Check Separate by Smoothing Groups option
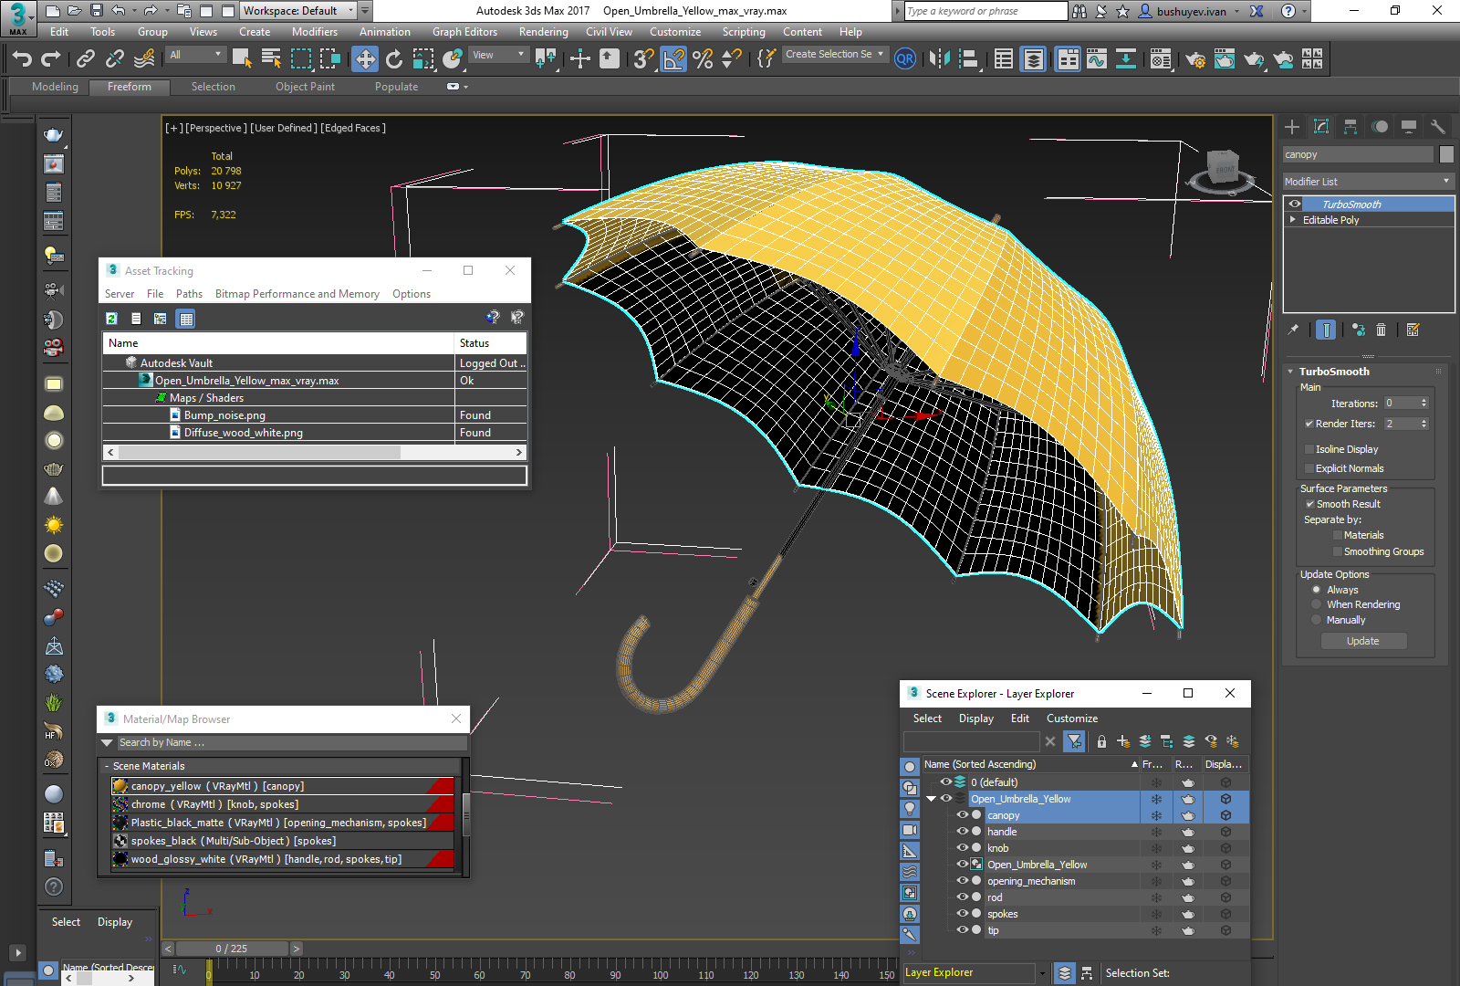 pyautogui.click(x=1338, y=551)
